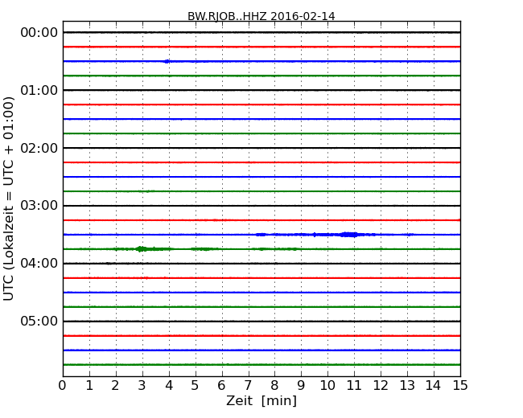Click x-axis tick label "3"

[x=142, y=385]
